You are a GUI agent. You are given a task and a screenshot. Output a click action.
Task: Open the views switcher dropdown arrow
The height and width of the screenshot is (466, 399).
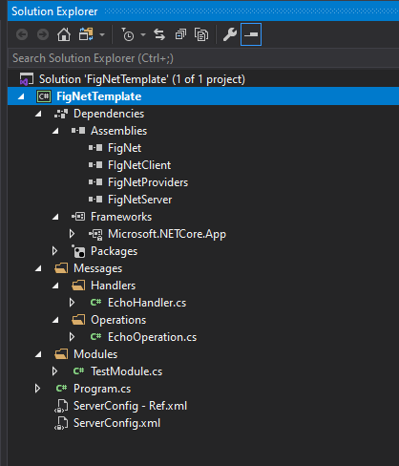click(x=102, y=34)
